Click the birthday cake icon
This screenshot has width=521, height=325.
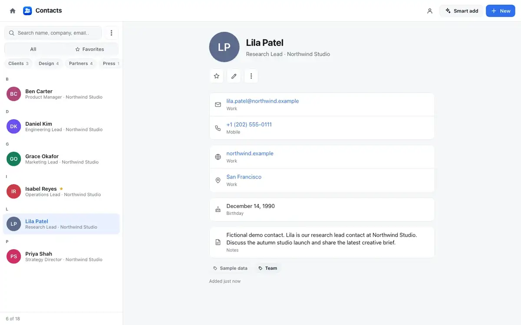[x=218, y=210]
